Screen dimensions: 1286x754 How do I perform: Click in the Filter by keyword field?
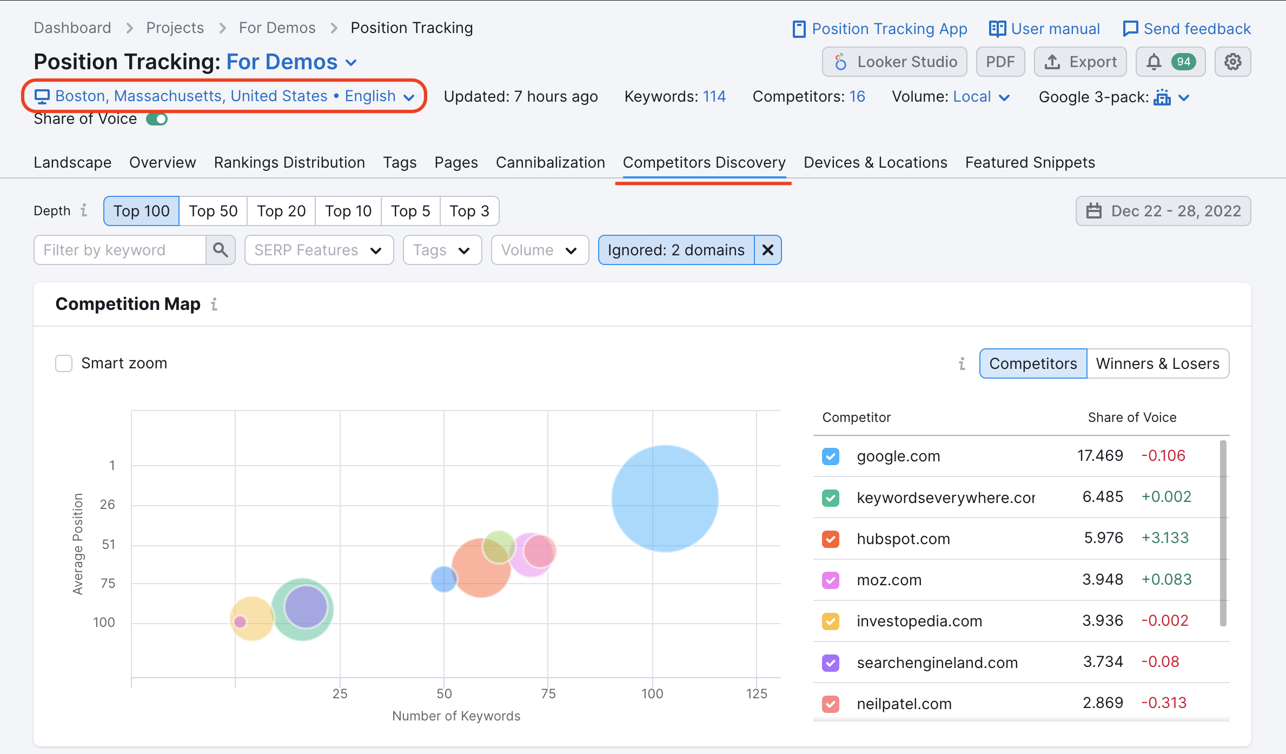(120, 249)
